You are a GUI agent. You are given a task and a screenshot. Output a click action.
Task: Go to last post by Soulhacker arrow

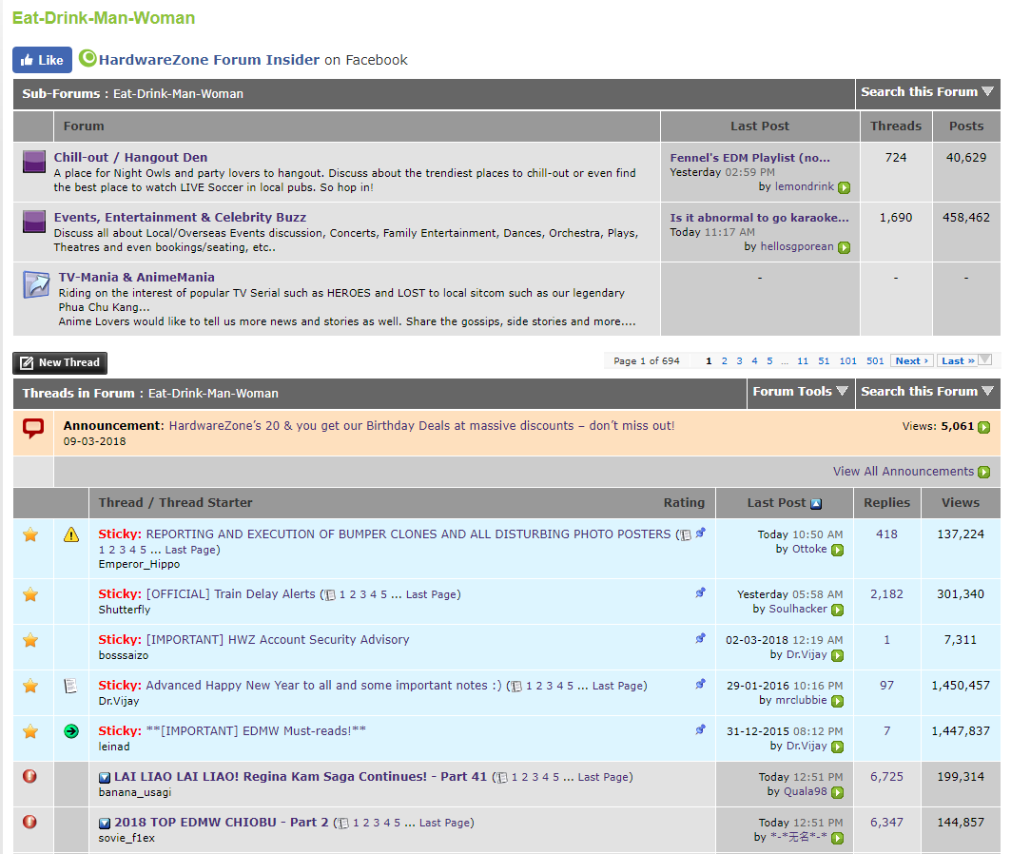pos(837,610)
